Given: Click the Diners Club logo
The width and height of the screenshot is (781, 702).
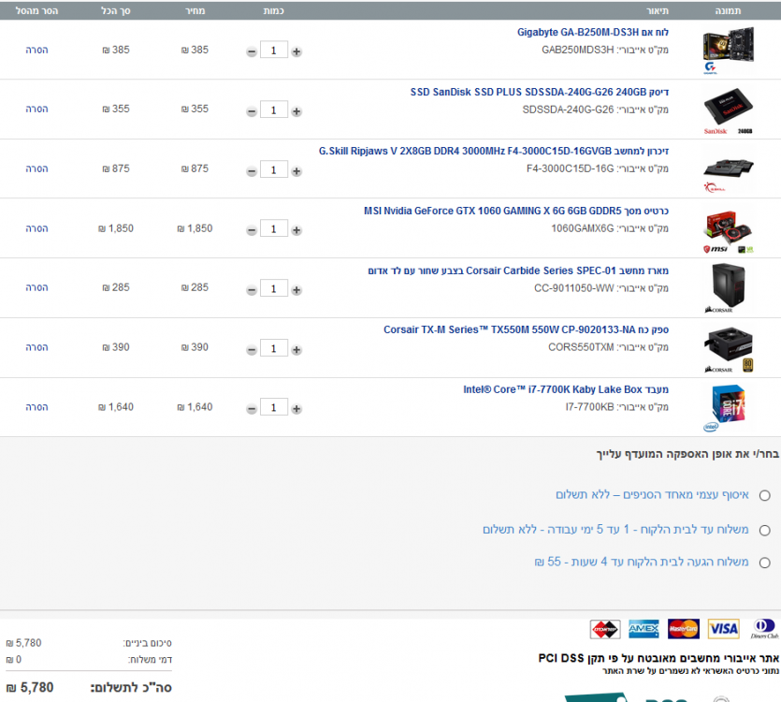Looking at the screenshot, I should 764,629.
